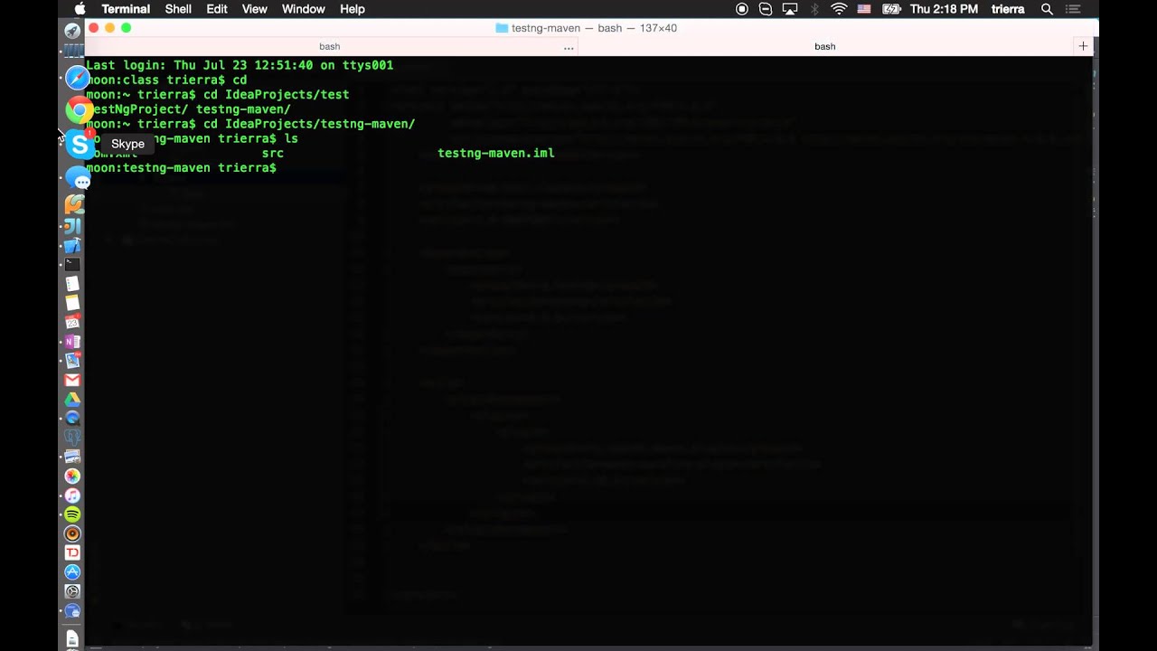The image size is (1157, 651).
Task: Open the AirPlay display menu
Action: pyautogui.click(x=790, y=9)
